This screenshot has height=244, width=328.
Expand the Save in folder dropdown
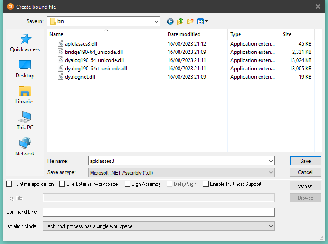(x=156, y=21)
